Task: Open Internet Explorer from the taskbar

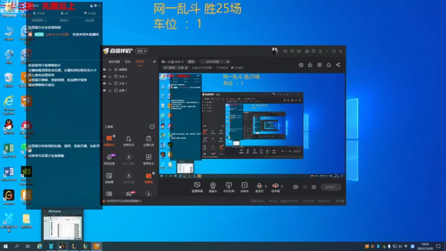Action: tap(40, 246)
